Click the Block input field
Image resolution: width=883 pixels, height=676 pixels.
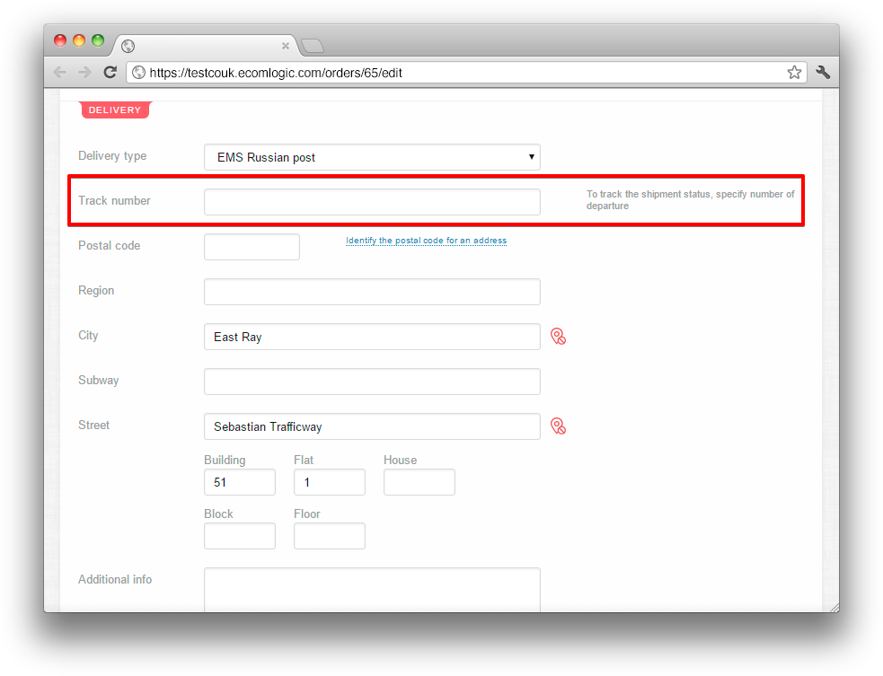pyautogui.click(x=240, y=536)
